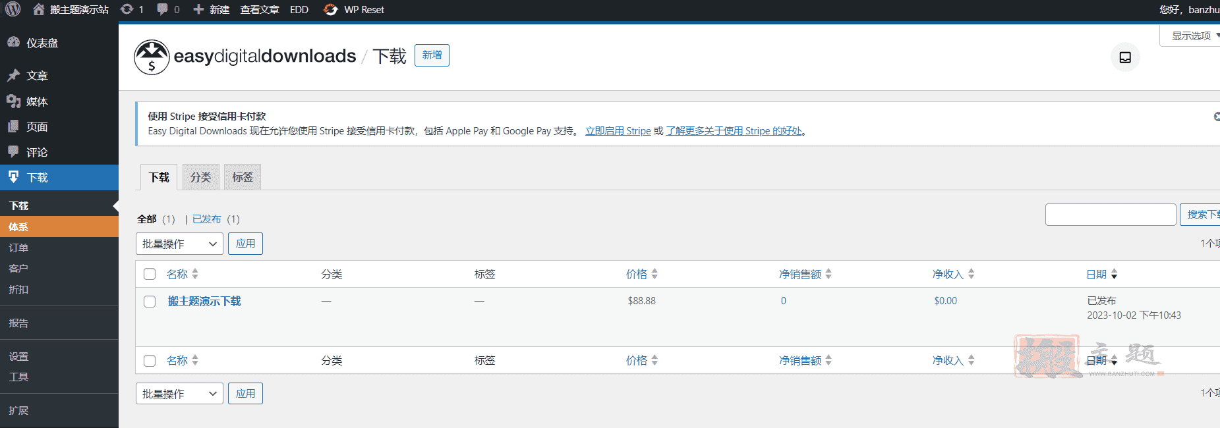The image size is (1220, 428).
Task: Open the 立即启用 Stripe link
Action: tap(618, 131)
